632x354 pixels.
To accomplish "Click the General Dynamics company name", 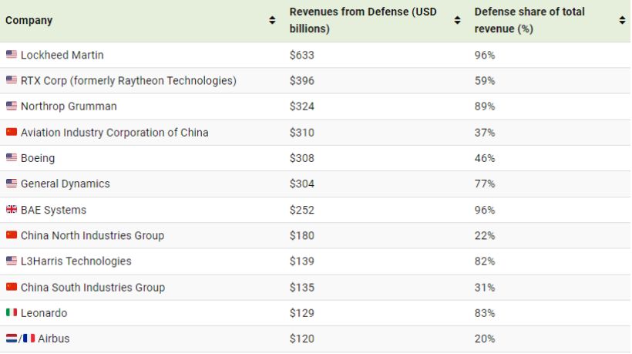I will point(65,184).
